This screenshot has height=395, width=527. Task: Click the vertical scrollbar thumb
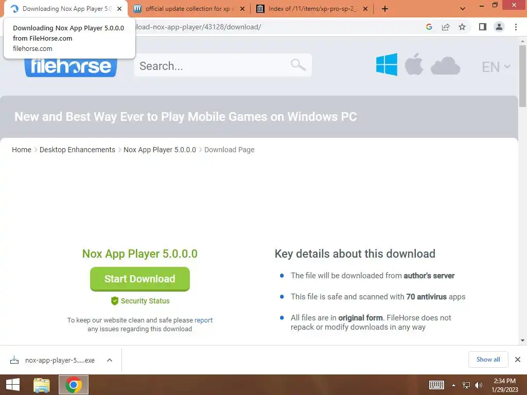tap(523, 76)
